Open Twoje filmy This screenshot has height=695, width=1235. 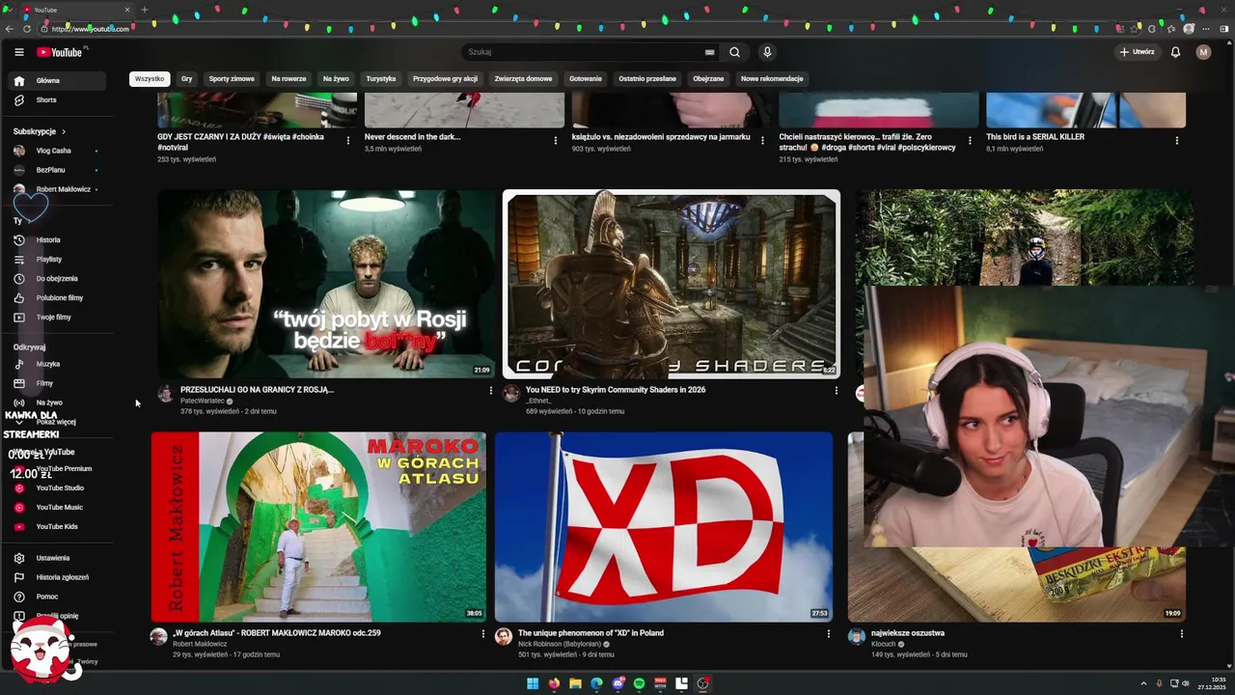tap(58, 318)
